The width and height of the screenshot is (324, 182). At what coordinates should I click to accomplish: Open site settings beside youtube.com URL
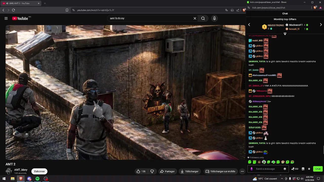pos(73,10)
